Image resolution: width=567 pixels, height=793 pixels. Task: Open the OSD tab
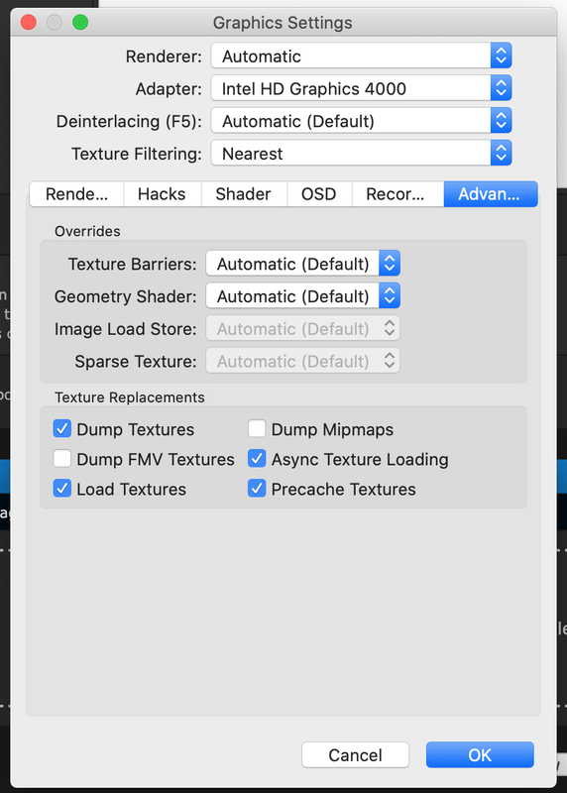pos(318,193)
